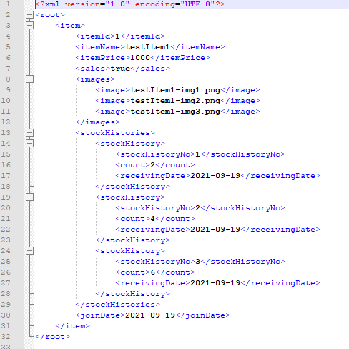The width and height of the screenshot is (349, 349).
Task: Click the closing stockHistory tag on line 28
Action: click(x=132, y=294)
